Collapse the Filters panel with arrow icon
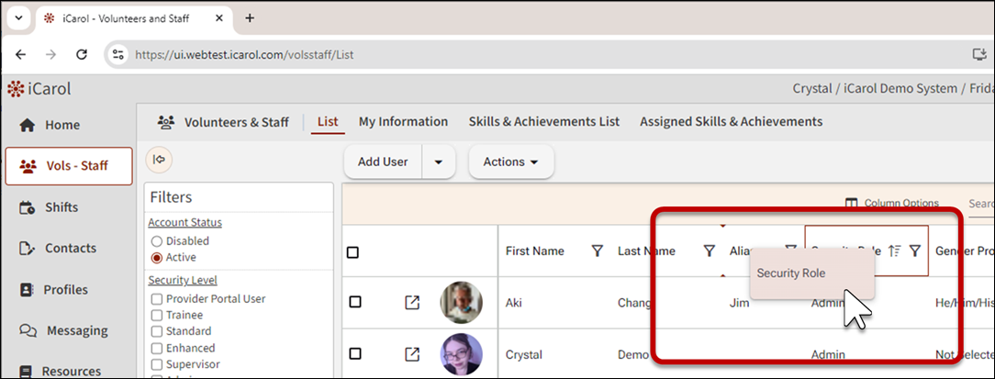The width and height of the screenshot is (995, 379). pos(159,160)
